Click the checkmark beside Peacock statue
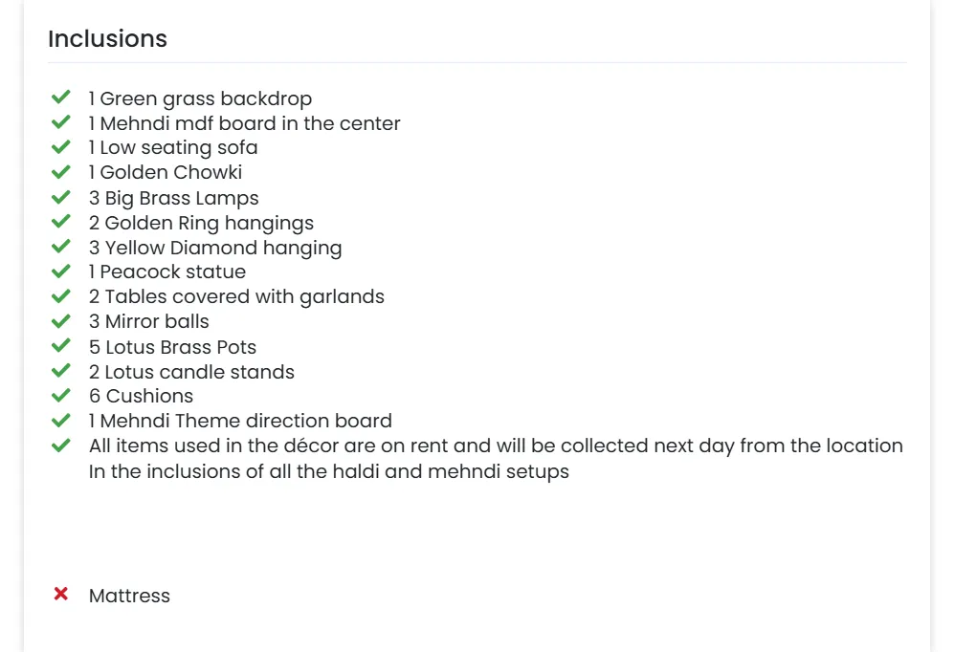The width and height of the screenshot is (954, 652). click(x=61, y=272)
